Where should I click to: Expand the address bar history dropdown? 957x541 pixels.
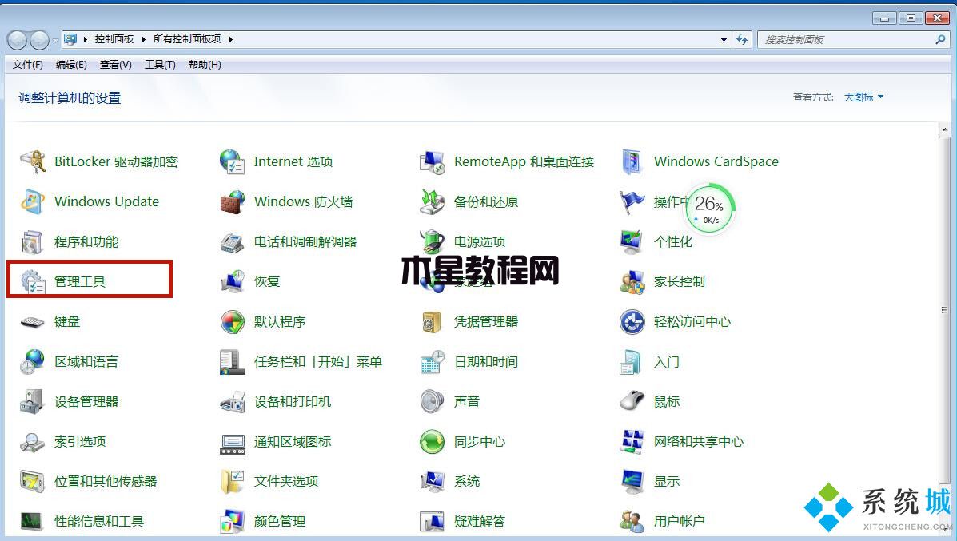[724, 40]
